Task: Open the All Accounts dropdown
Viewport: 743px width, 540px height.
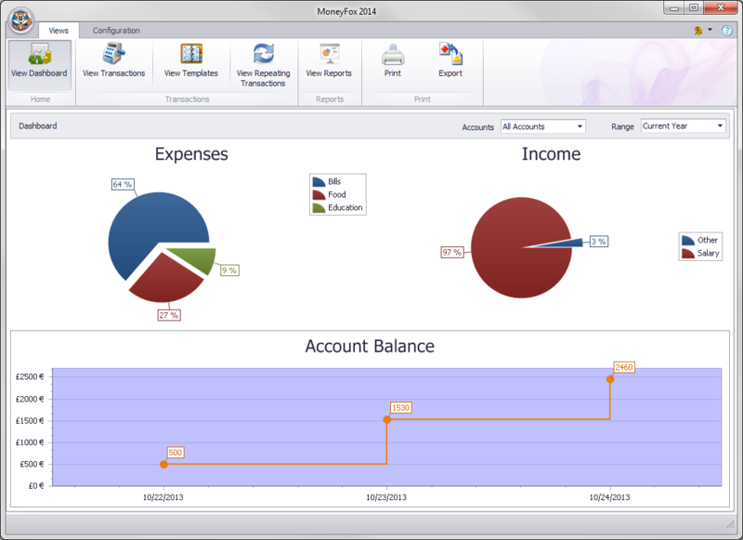Action: pyautogui.click(x=543, y=126)
